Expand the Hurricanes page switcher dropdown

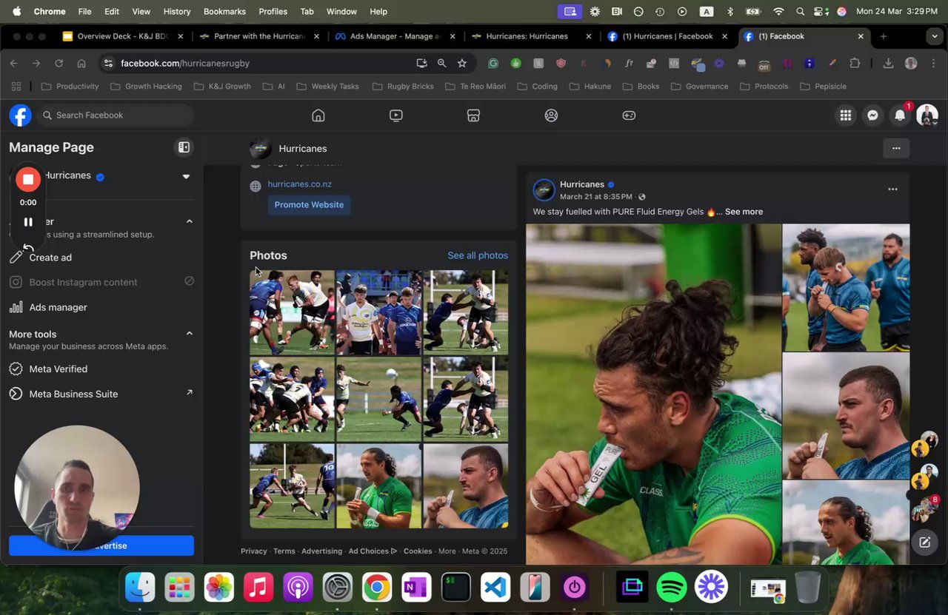[186, 176]
